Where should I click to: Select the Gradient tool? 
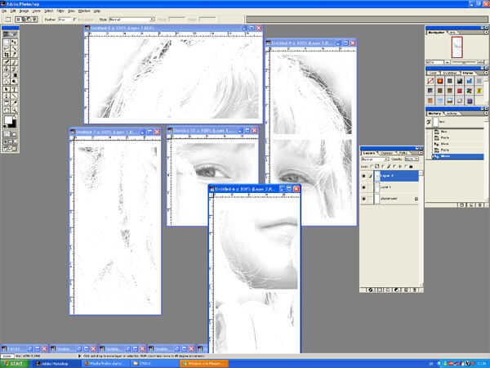(x=14, y=75)
